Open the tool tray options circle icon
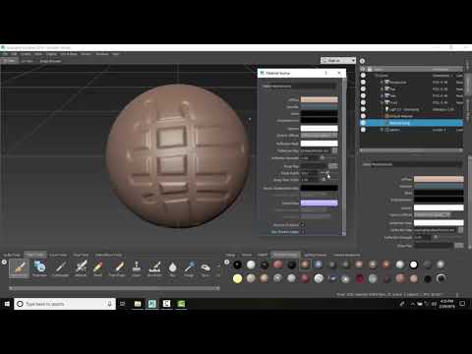 4,262
